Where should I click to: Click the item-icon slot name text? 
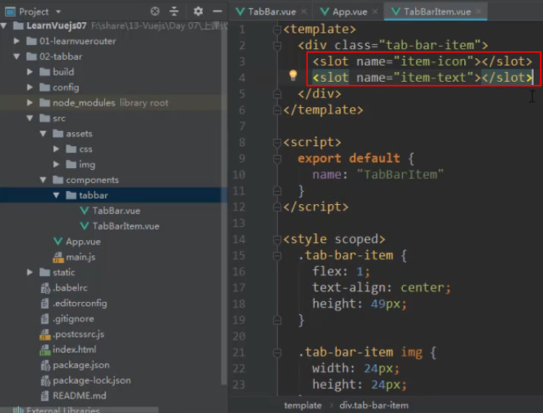tap(433, 61)
